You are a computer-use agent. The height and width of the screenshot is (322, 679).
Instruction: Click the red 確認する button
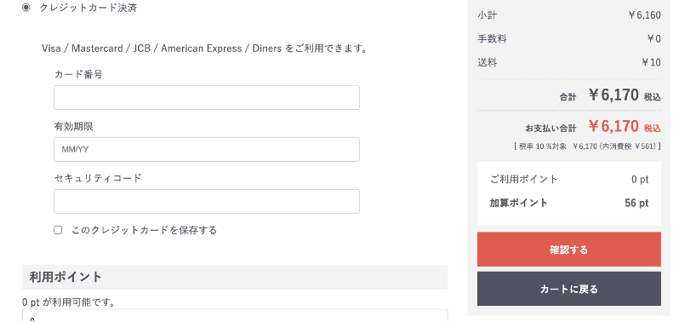coord(569,250)
